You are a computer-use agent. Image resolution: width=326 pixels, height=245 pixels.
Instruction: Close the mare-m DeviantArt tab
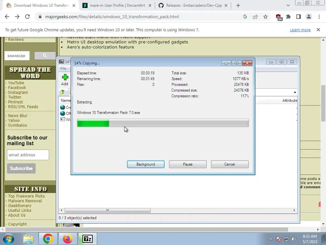click(x=150, y=6)
